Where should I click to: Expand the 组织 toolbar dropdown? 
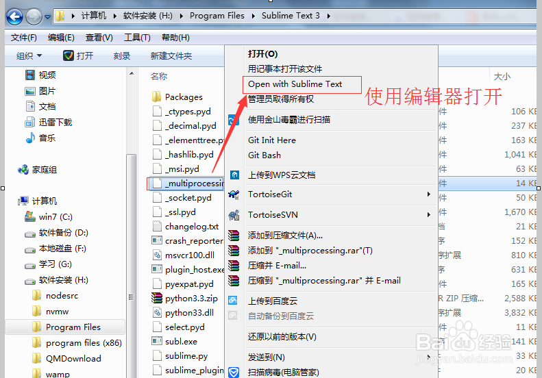(29, 55)
